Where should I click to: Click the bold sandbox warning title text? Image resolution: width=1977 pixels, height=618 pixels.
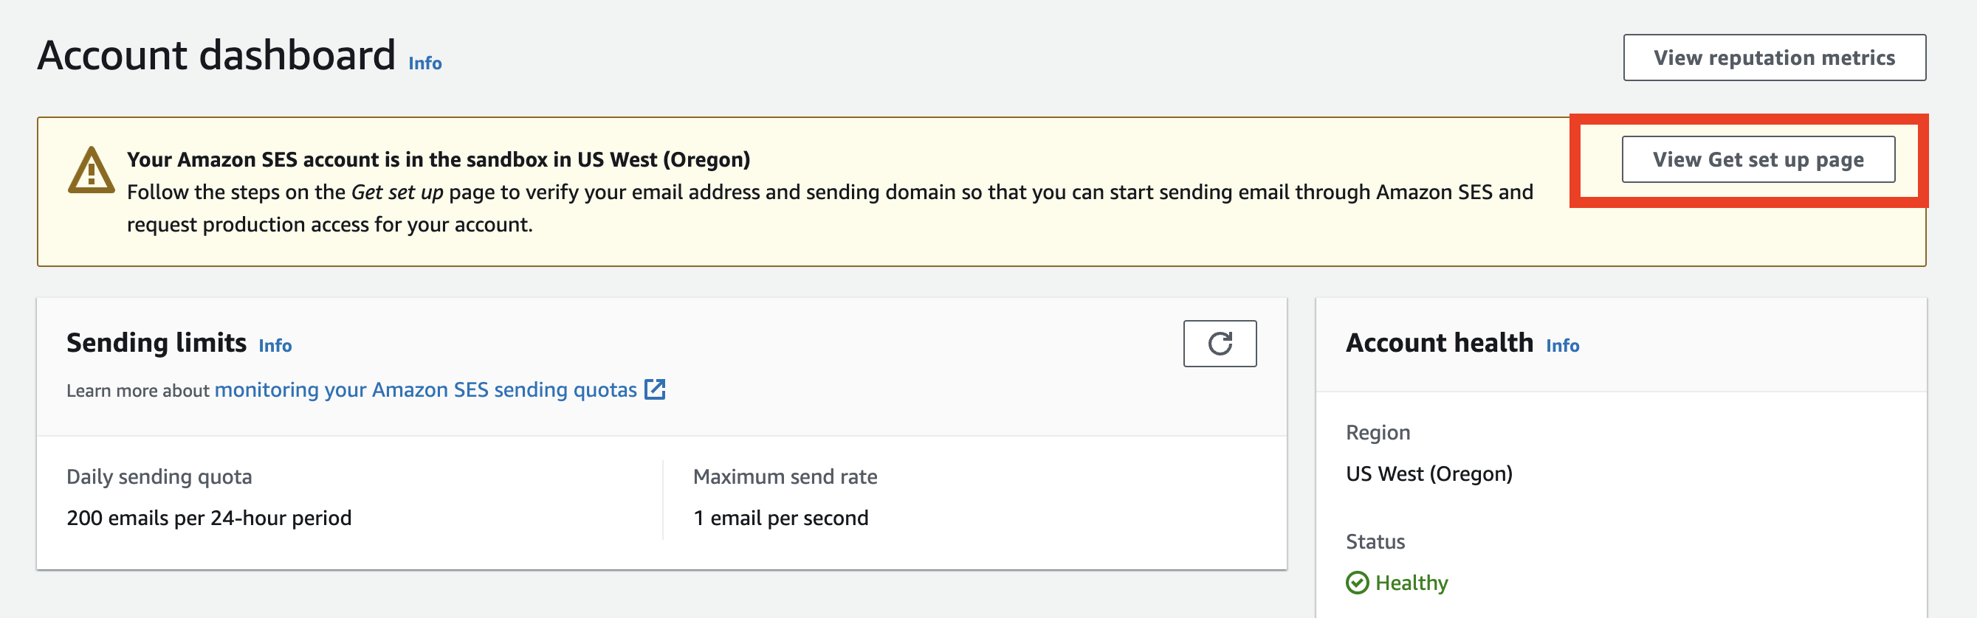[x=439, y=159]
